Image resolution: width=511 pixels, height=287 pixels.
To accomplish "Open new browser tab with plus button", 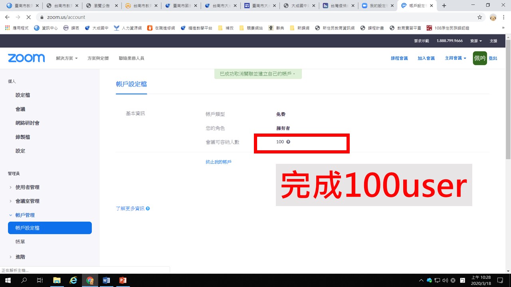I will pos(444,6).
